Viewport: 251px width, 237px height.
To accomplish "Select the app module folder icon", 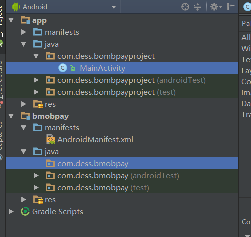I will click(x=25, y=20).
